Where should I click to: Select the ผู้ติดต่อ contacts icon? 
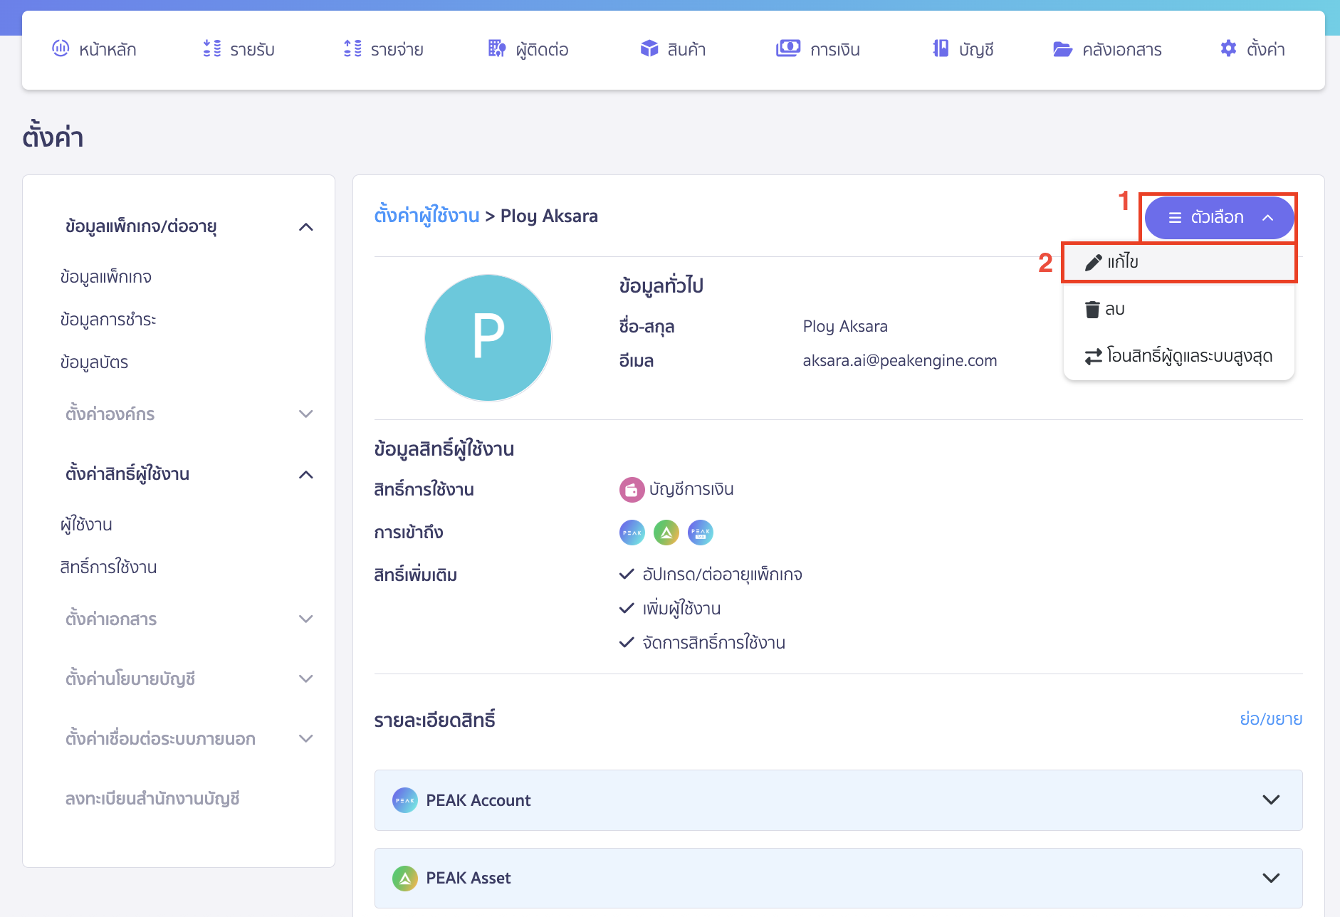click(x=496, y=48)
